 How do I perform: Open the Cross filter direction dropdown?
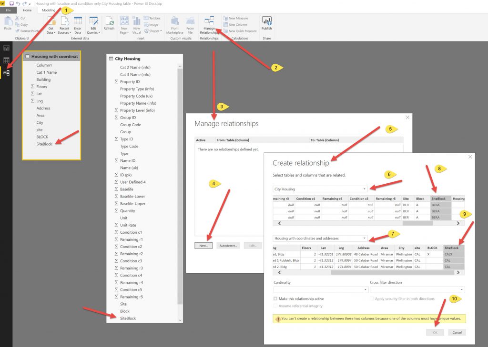pos(417,289)
